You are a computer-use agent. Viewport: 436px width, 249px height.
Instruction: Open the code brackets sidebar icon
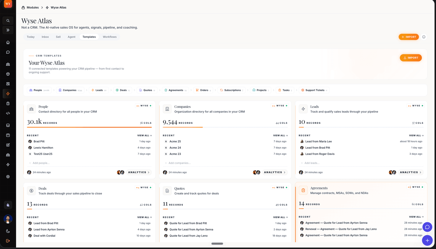pyautogui.click(x=8, y=113)
